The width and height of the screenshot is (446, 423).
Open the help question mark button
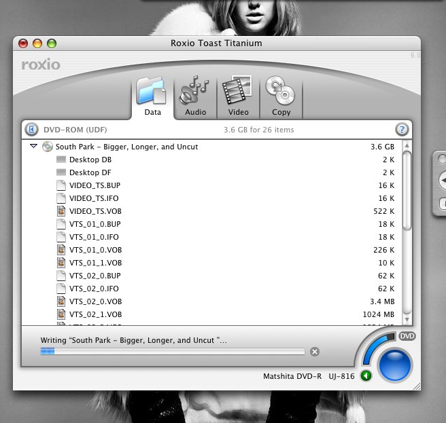pos(402,130)
